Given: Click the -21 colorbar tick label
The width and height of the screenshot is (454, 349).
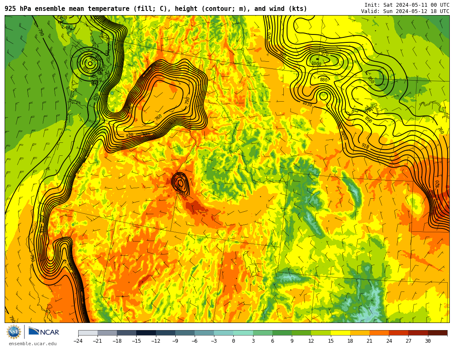Looking at the screenshot, I should (x=97, y=341).
